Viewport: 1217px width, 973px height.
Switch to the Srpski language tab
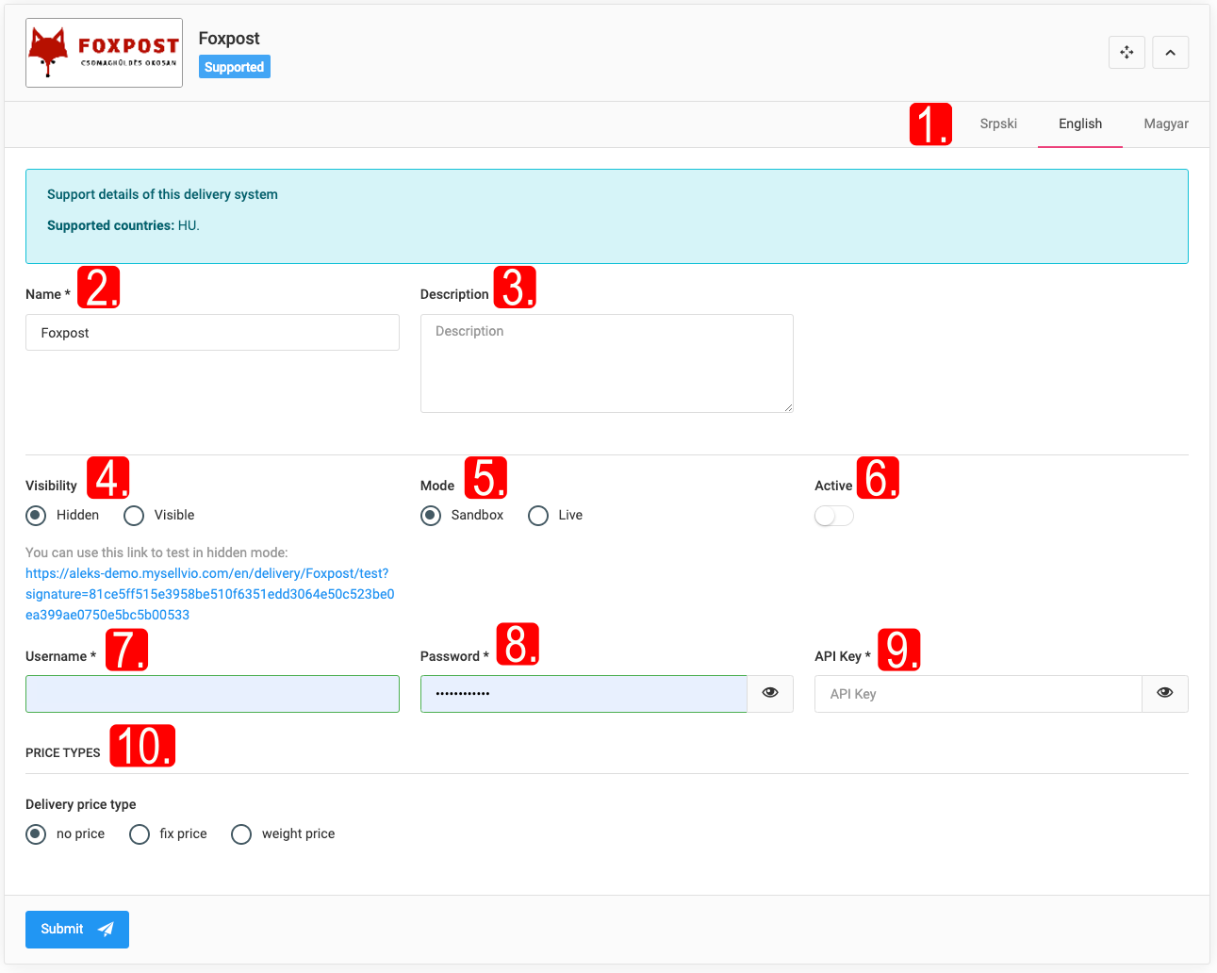click(x=997, y=124)
